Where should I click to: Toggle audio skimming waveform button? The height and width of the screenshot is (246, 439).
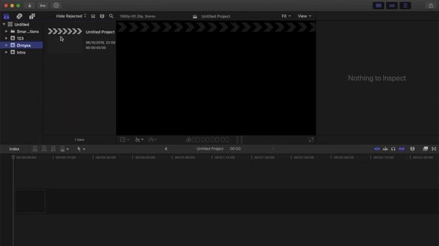coord(385,149)
